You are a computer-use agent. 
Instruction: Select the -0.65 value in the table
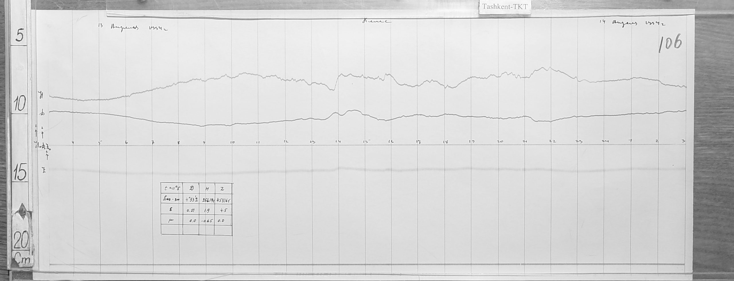click(206, 221)
